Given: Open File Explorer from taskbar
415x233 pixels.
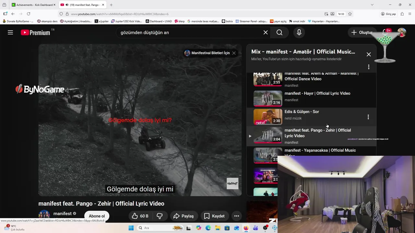Looking at the screenshot, I should [218, 228].
